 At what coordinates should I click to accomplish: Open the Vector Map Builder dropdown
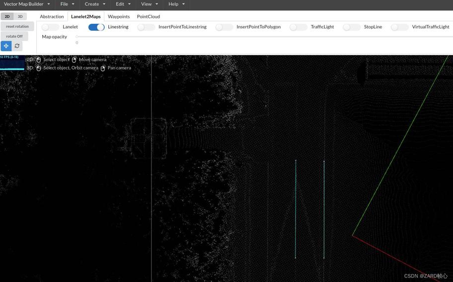pos(27,4)
